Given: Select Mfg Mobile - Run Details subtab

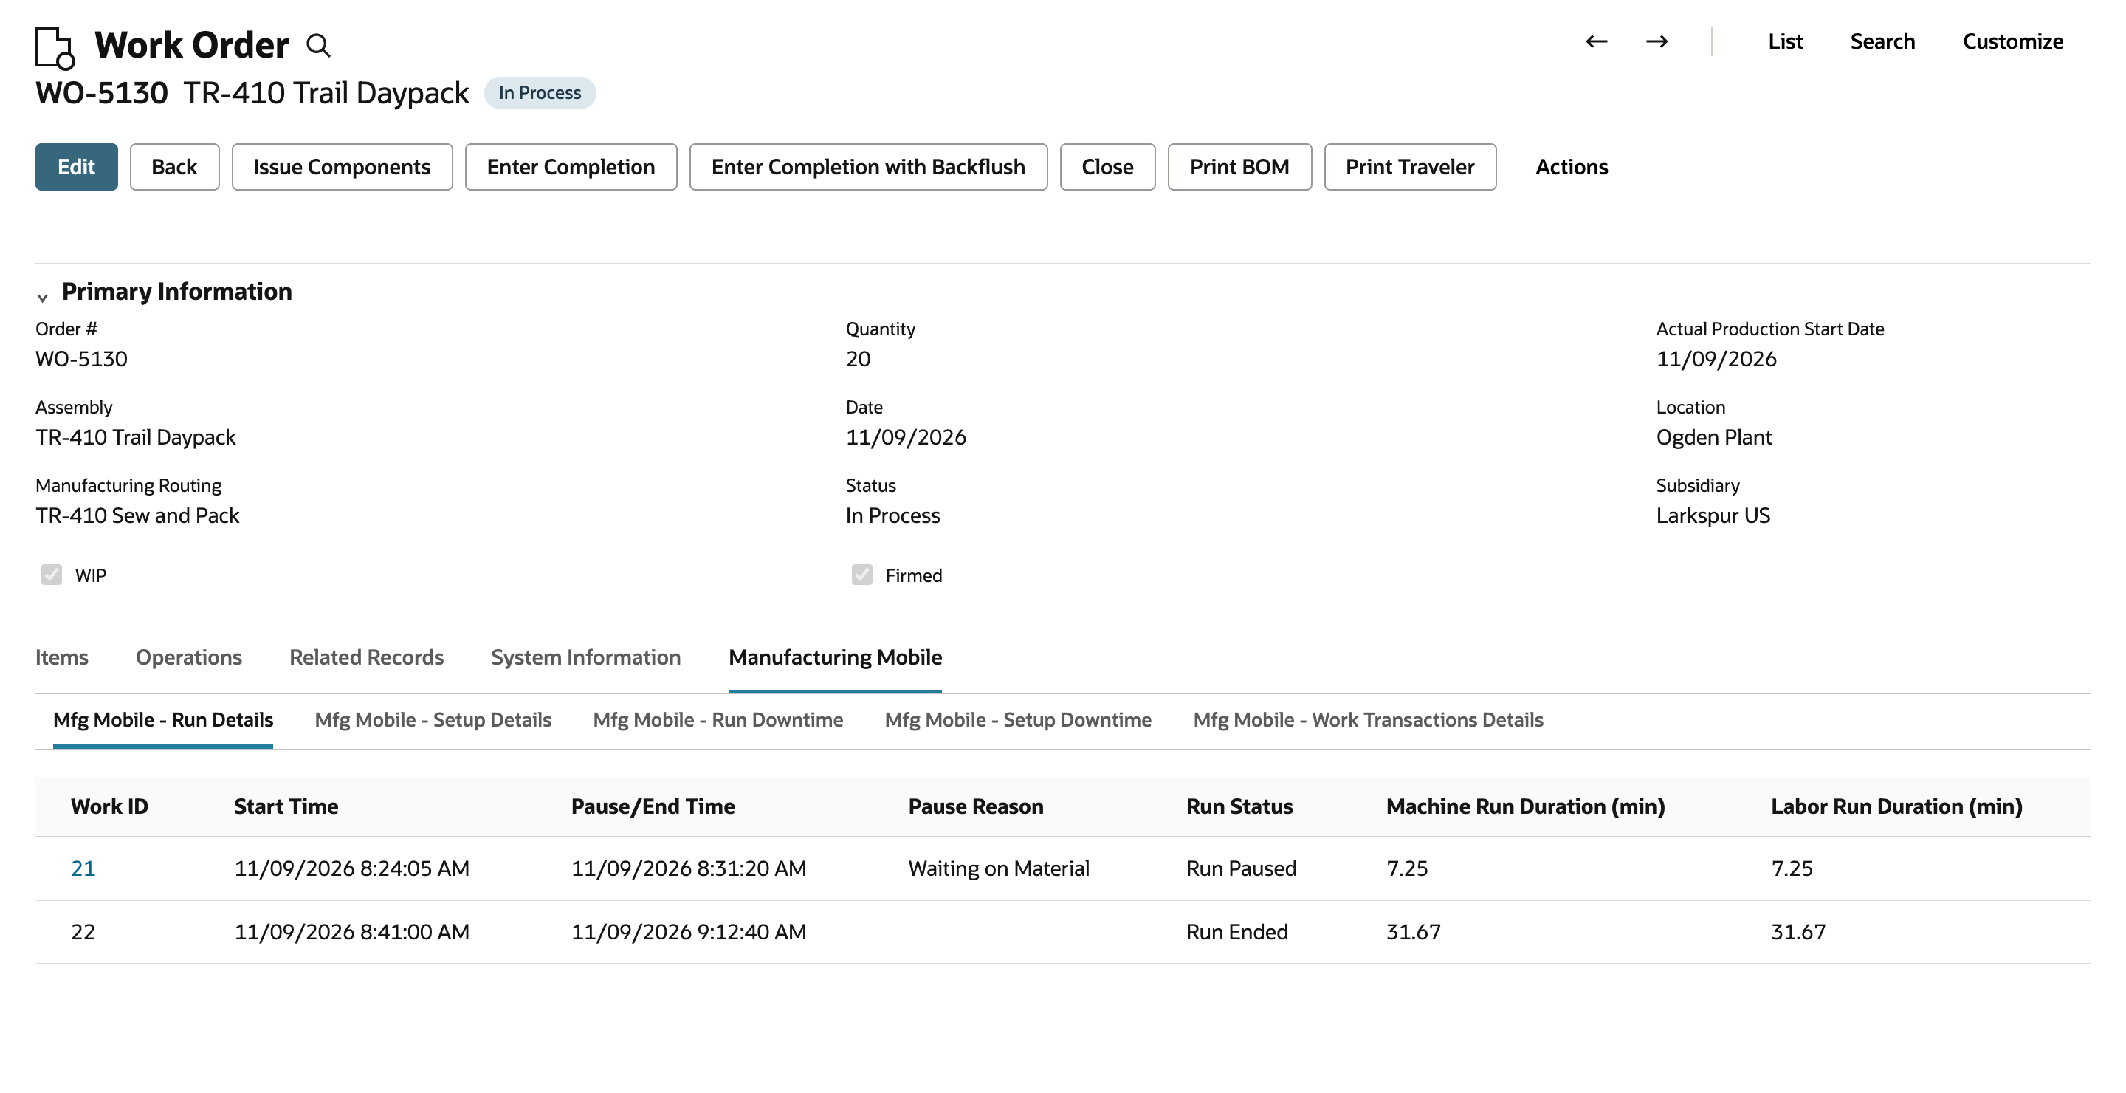Looking at the screenshot, I should click(162, 720).
